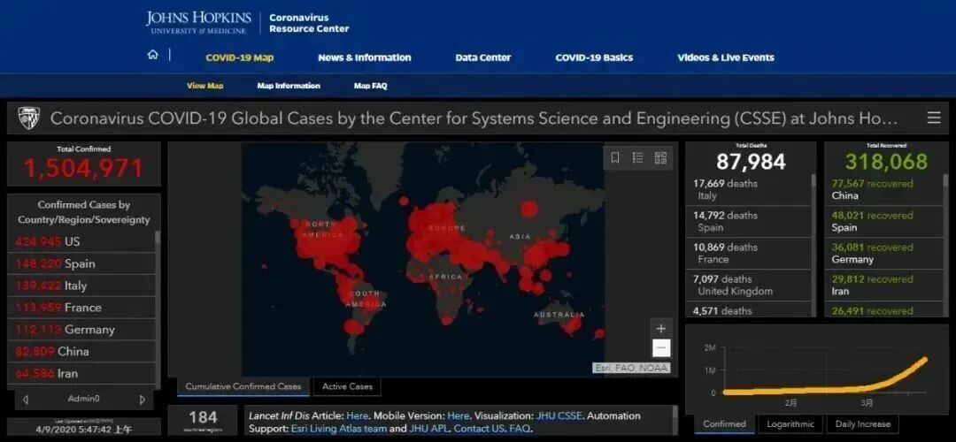Open the hamburger menu in dashboard header
Image resolution: width=956 pixels, height=442 pixels.
tap(933, 118)
